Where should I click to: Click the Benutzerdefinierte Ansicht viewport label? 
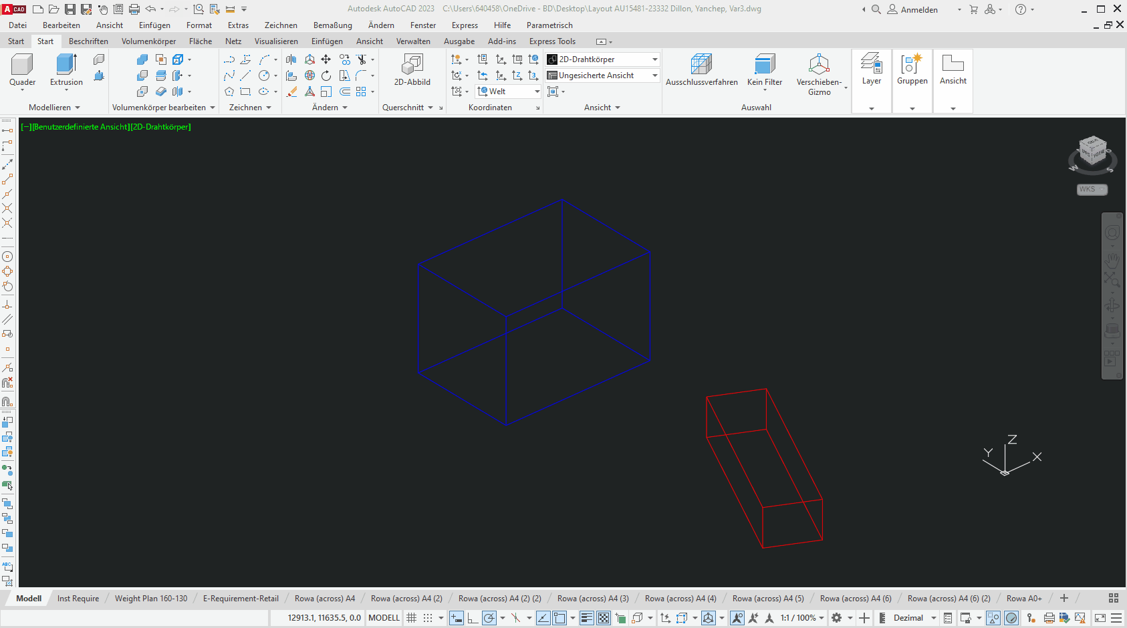(x=80, y=127)
